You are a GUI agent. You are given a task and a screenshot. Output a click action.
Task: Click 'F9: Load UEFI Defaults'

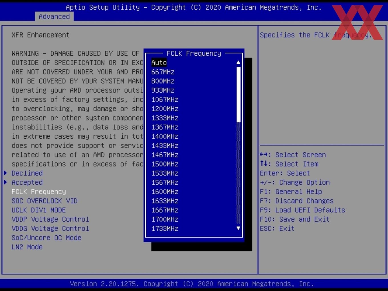point(303,210)
